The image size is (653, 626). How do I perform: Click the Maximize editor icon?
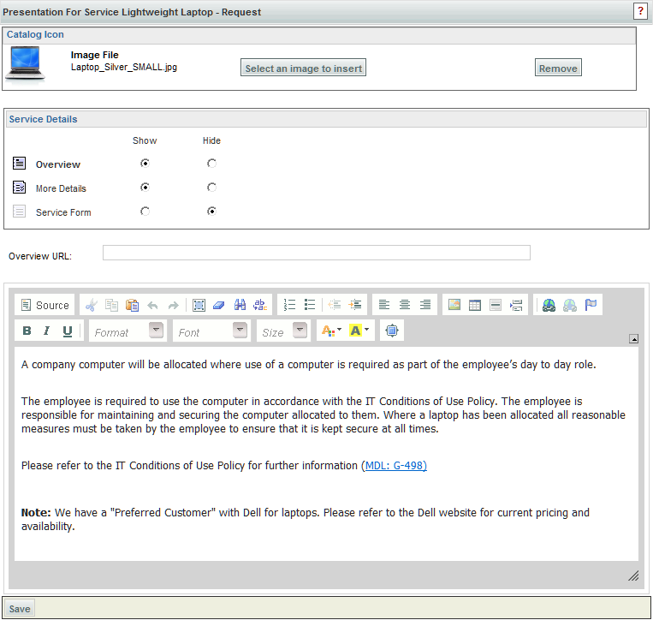[392, 331]
